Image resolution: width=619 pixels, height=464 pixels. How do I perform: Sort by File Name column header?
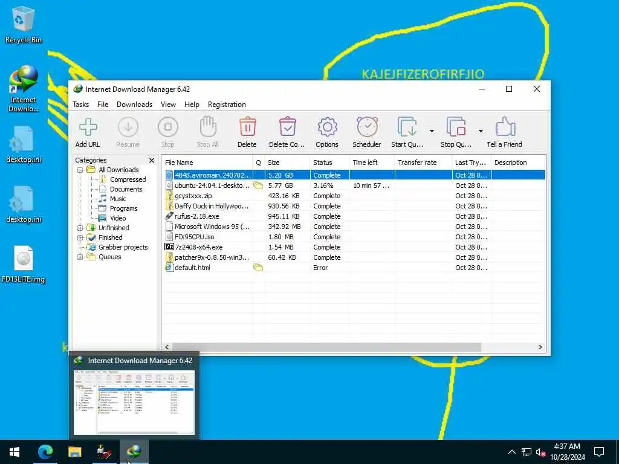pyautogui.click(x=207, y=163)
